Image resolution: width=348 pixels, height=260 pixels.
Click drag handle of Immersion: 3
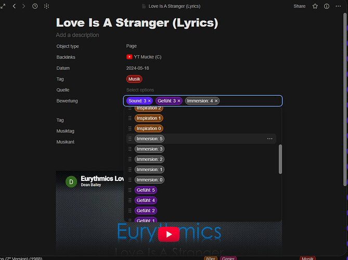tap(130, 149)
